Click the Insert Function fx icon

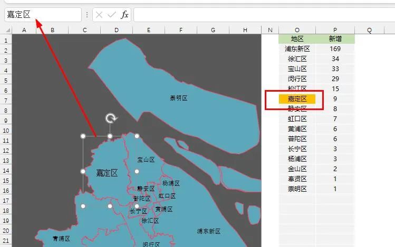point(124,15)
